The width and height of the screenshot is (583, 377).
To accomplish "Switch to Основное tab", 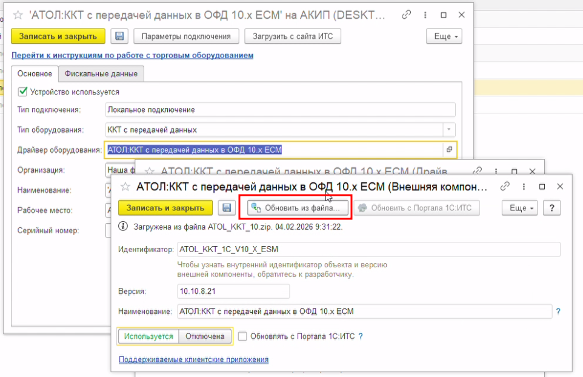I will click(x=35, y=73).
